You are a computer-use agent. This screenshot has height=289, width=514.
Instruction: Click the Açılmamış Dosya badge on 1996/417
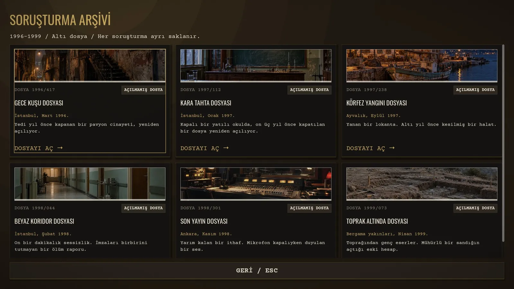pyautogui.click(x=143, y=90)
